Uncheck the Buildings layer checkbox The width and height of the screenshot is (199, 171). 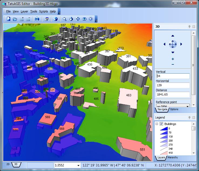[161, 124]
